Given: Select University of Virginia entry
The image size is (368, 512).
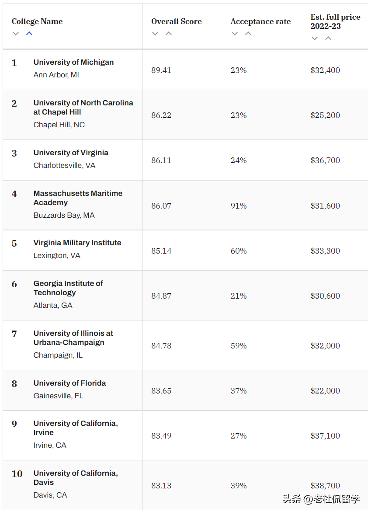Looking at the screenshot, I should point(71,153).
